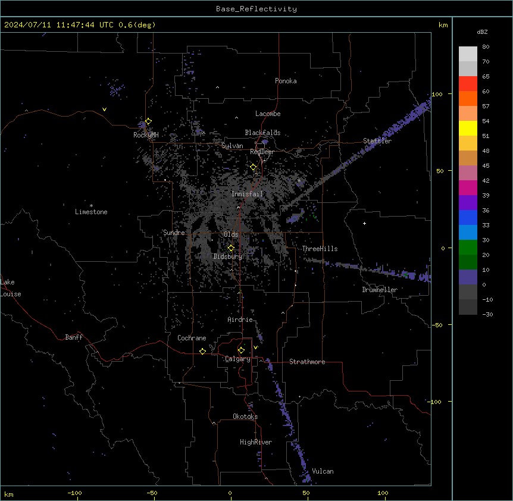The image size is (513, 501).
Task: Click the ThreeHills map label
Action: tap(320, 249)
